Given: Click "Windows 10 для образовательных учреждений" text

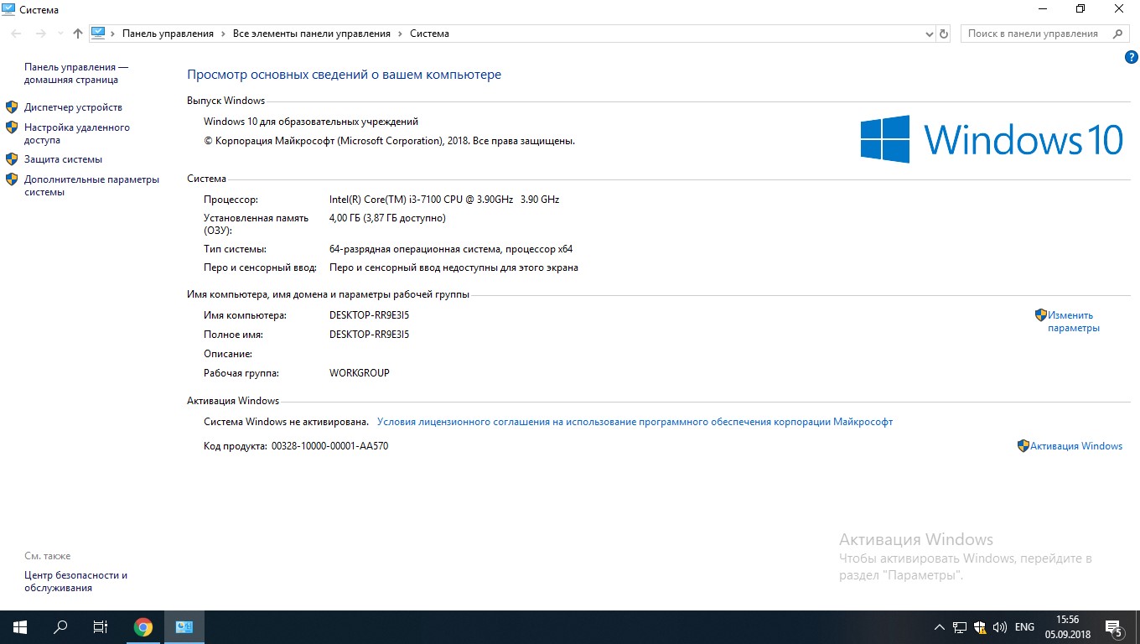Looking at the screenshot, I should click(311, 122).
